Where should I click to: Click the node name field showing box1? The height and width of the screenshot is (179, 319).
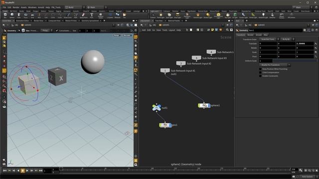pyautogui.click(x=276, y=30)
